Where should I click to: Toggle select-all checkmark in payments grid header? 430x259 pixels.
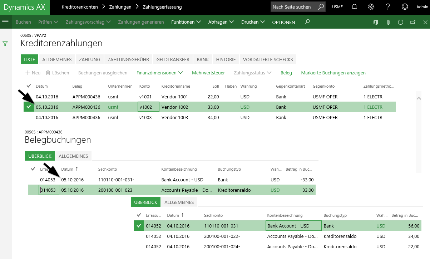(29, 86)
